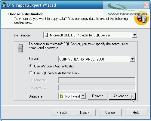Close the DTS Import/Export Wizard window

[146, 5]
